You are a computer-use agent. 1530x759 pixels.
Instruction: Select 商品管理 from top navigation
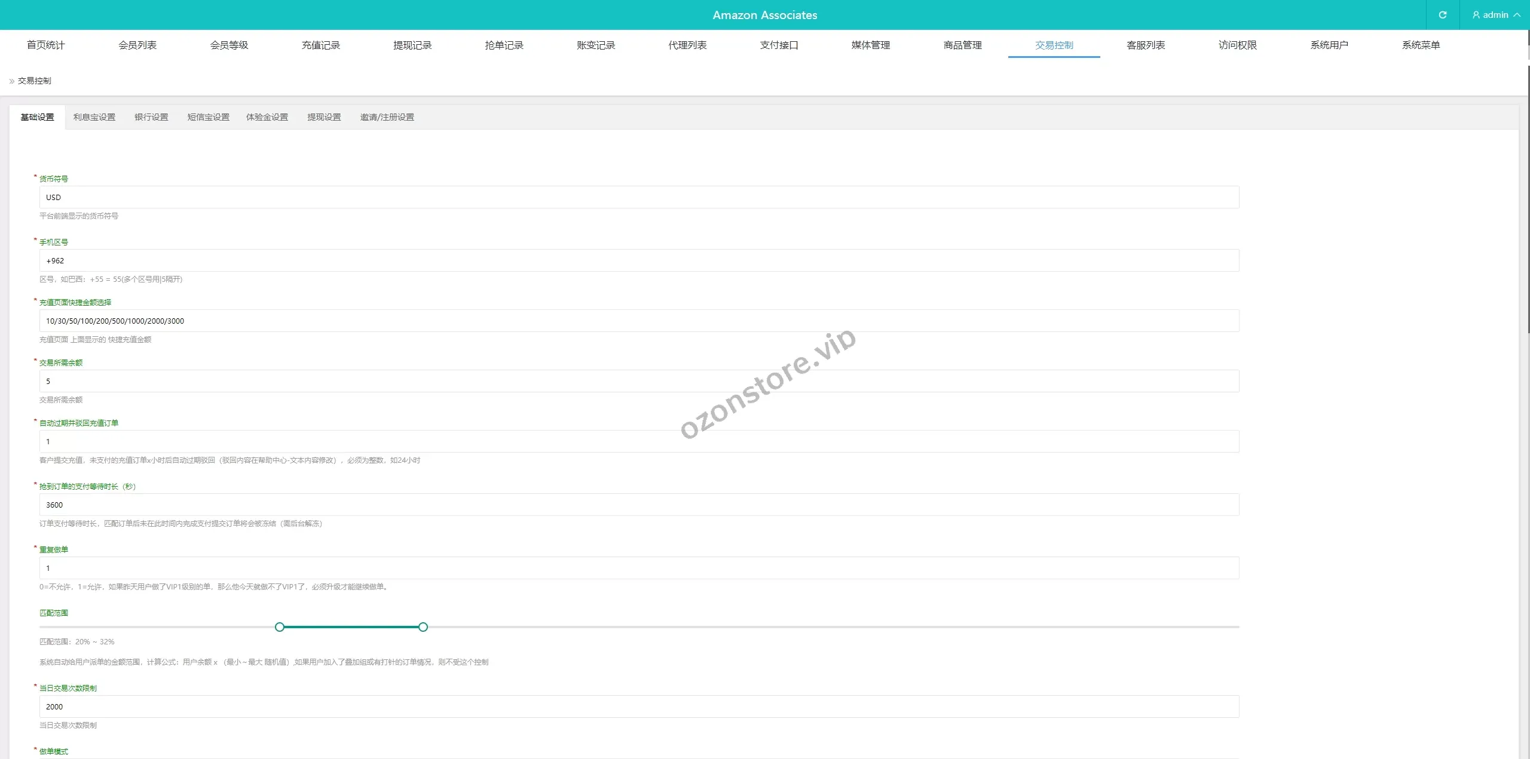pyautogui.click(x=962, y=45)
